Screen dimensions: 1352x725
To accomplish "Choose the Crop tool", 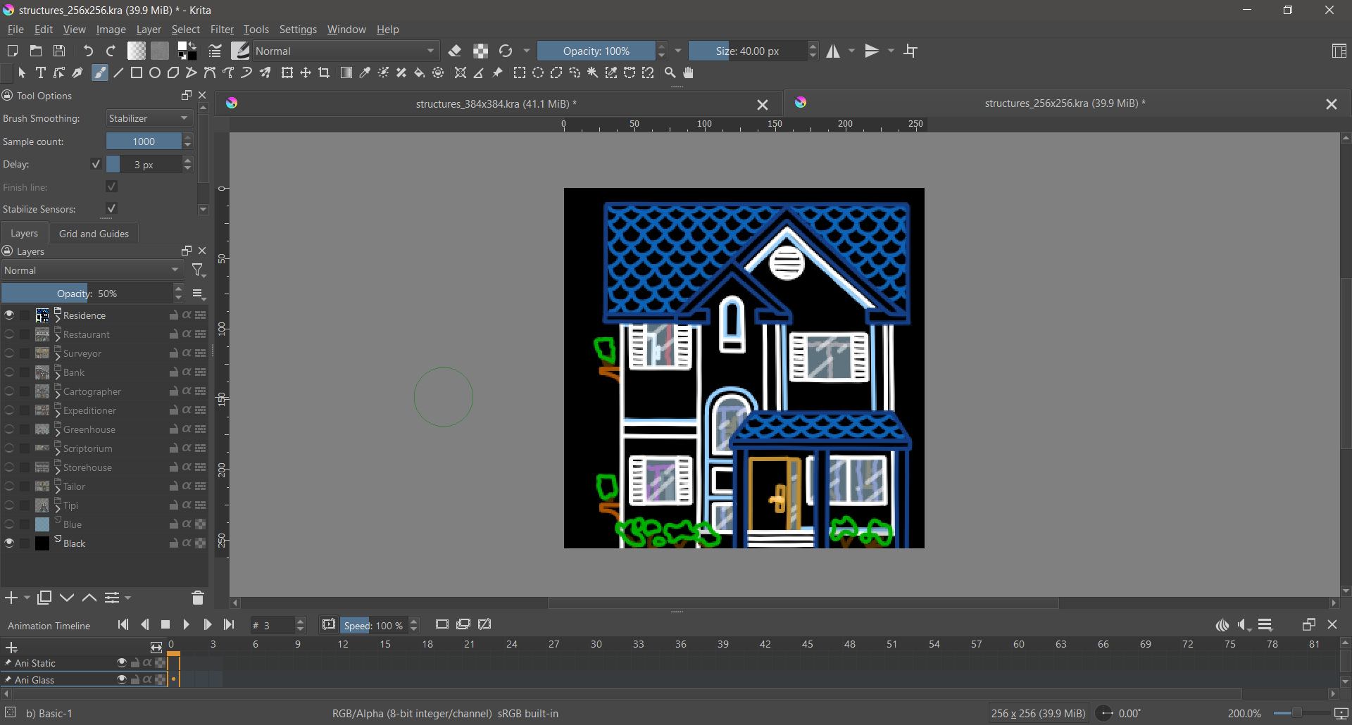I will [324, 72].
